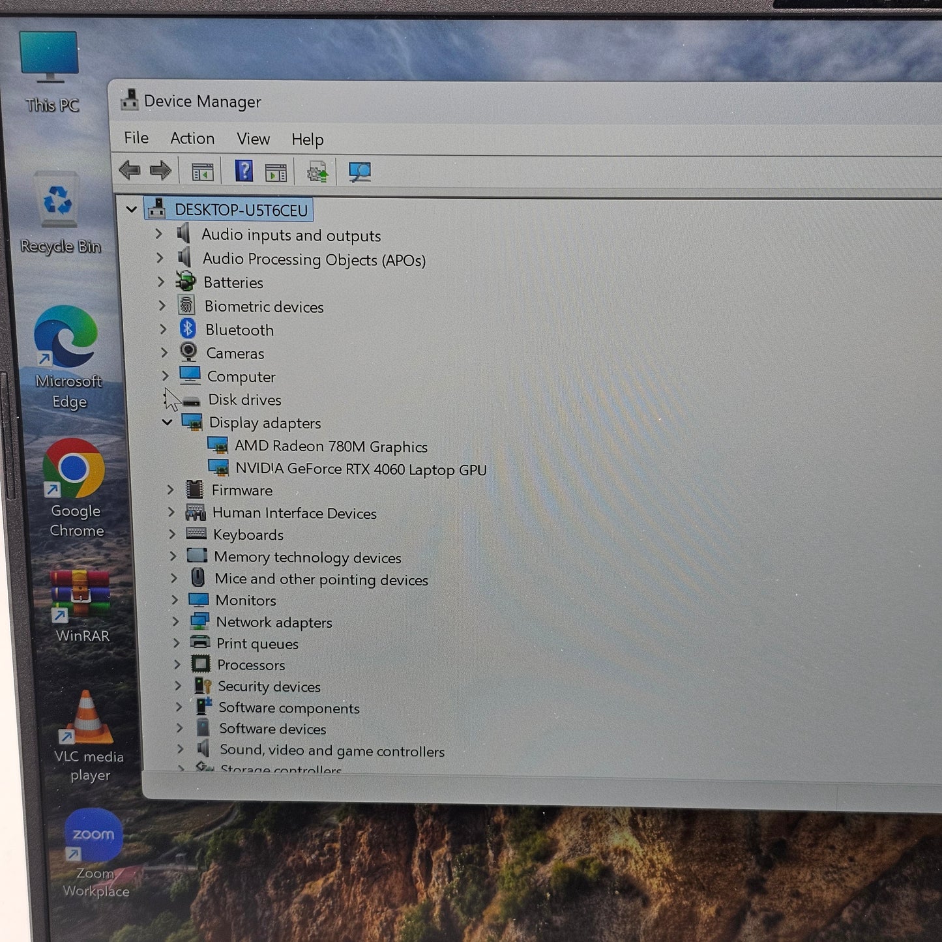
Task: Click the Forward arrow toolbar icon
Action: coord(160,171)
